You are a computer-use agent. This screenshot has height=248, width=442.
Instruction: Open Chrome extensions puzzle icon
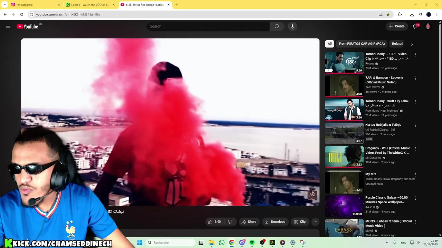point(400,14)
